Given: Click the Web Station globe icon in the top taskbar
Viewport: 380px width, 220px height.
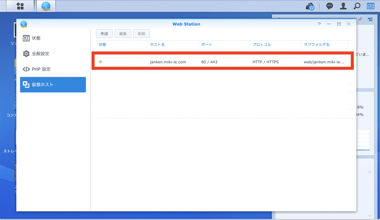Looking at the screenshot, I should coord(46,6).
